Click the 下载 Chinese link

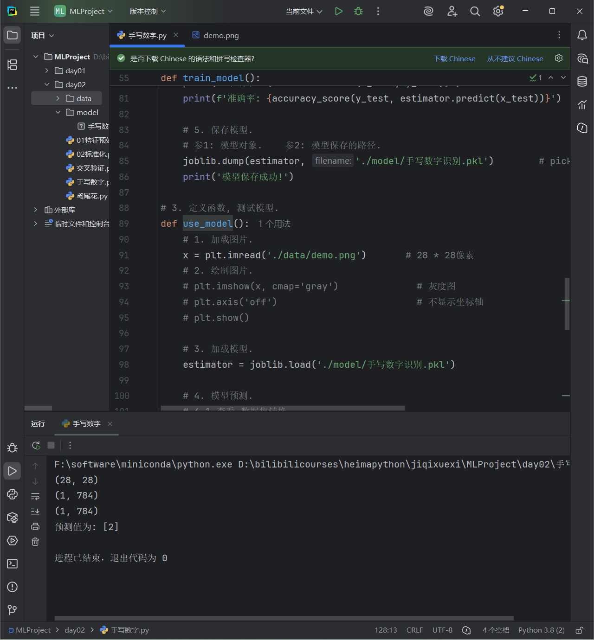coord(454,58)
